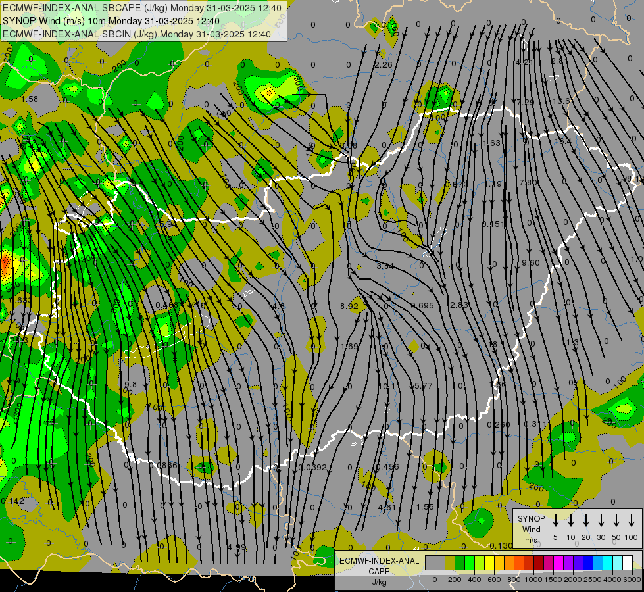Select the 50 m/s arrow in wind legend
Viewport: 644px width, 592px height.
tap(616, 520)
